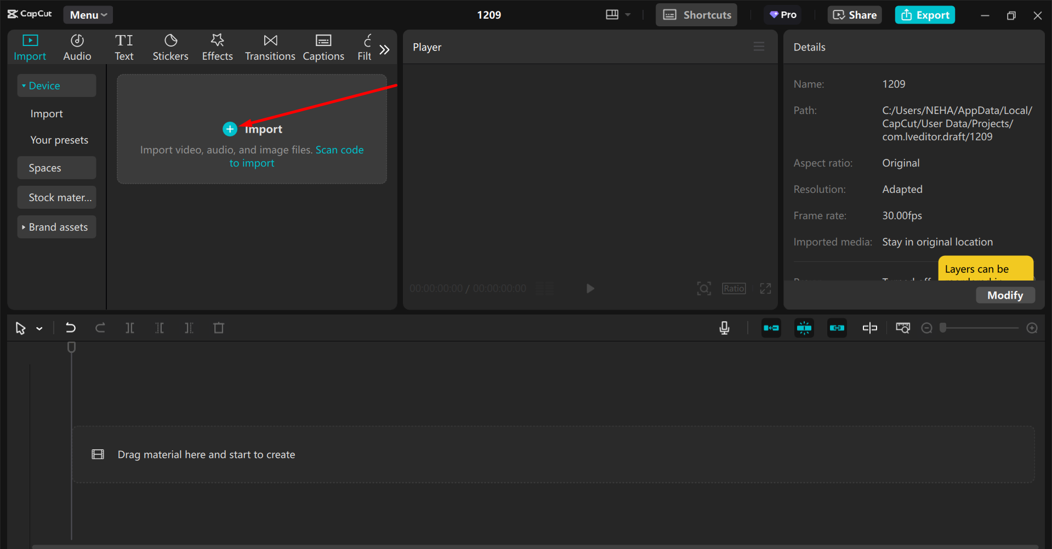Toggle clip linkage
This screenshot has width=1052, height=549.
click(x=837, y=328)
